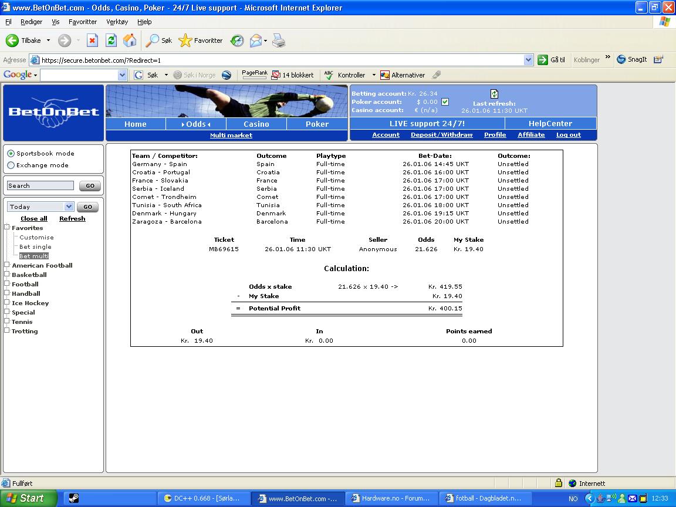Click inside the sidebar Search field

[40, 186]
